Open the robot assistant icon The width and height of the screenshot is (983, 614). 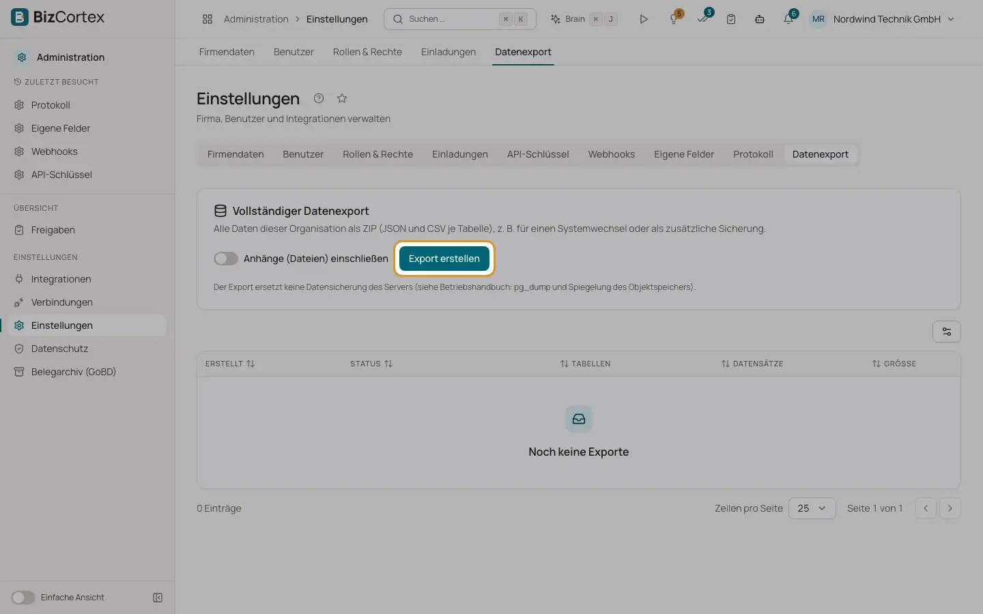(x=760, y=19)
